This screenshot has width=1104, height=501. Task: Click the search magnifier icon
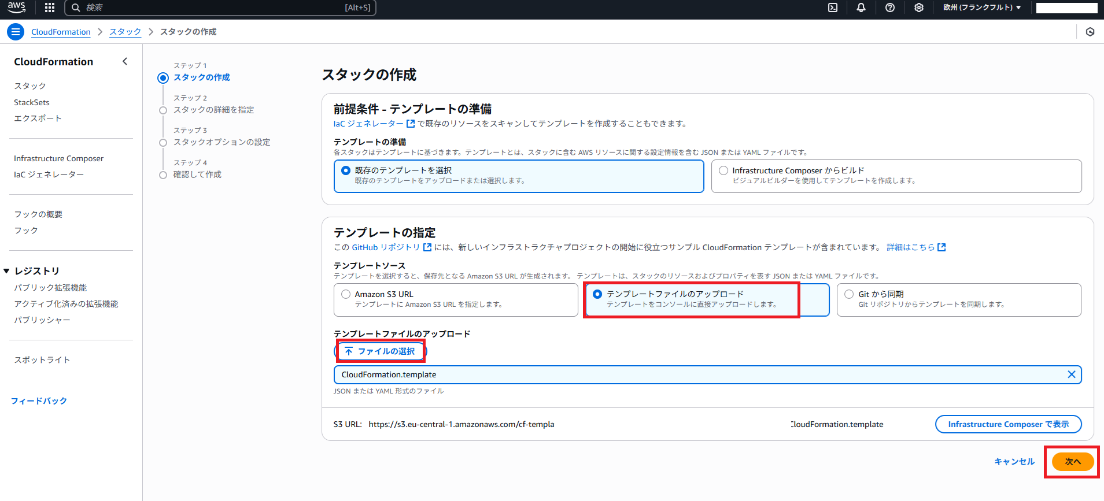(x=76, y=8)
